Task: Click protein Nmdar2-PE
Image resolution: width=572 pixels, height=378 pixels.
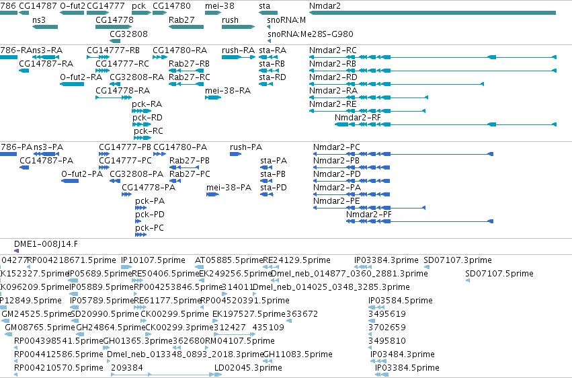Action: click(x=336, y=201)
